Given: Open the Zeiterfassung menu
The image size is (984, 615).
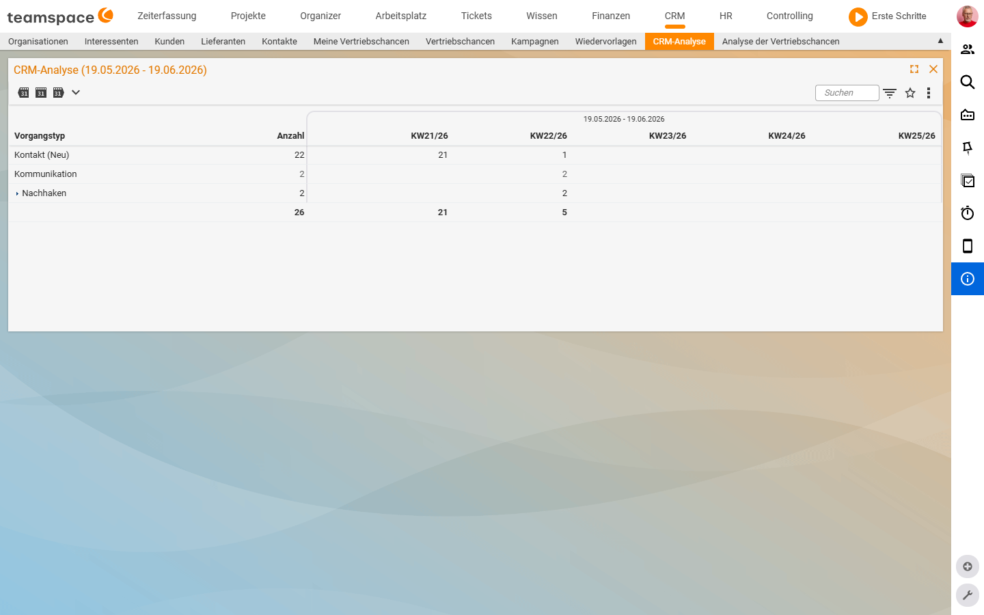Looking at the screenshot, I should 167,16.
